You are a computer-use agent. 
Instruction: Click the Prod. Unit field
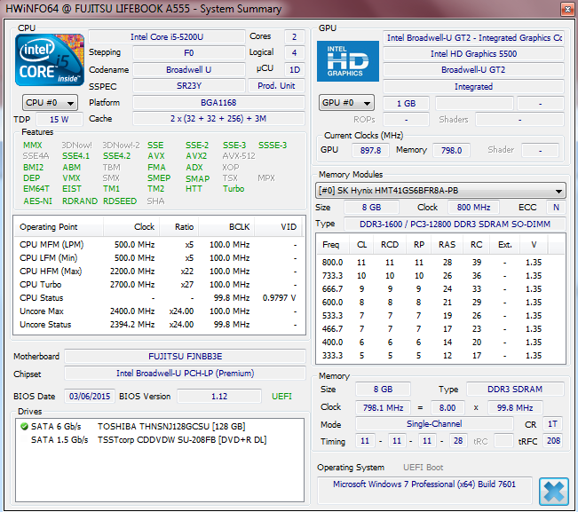pos(276,86)
